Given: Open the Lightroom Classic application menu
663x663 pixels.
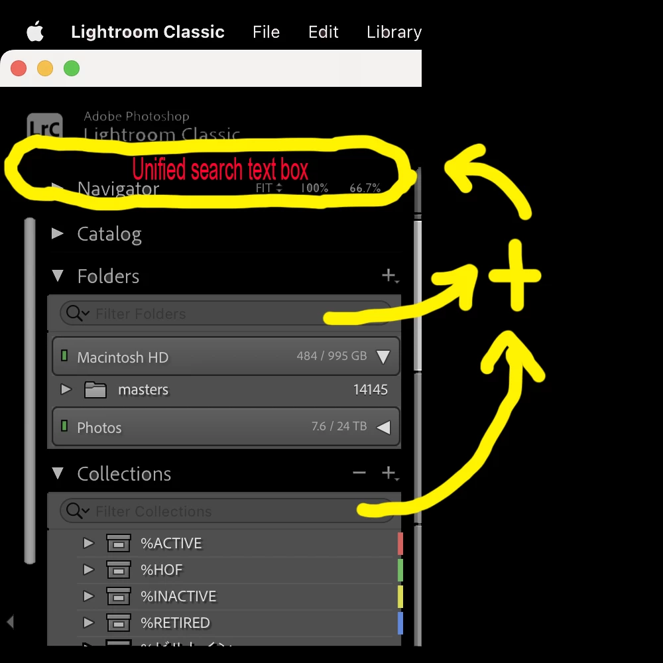Looking at the screenshot, I should 148,32.
